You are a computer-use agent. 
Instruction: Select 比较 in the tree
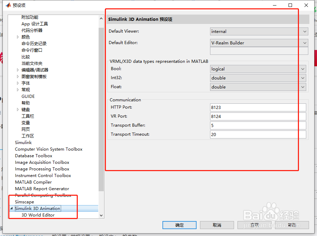click(25, 57)
